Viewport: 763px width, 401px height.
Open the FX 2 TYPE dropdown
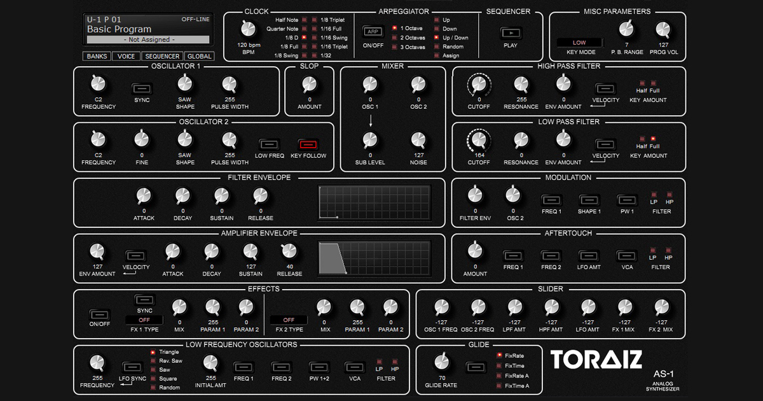click(289, 320)
